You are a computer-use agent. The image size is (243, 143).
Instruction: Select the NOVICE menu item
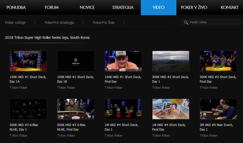point(87,7)
